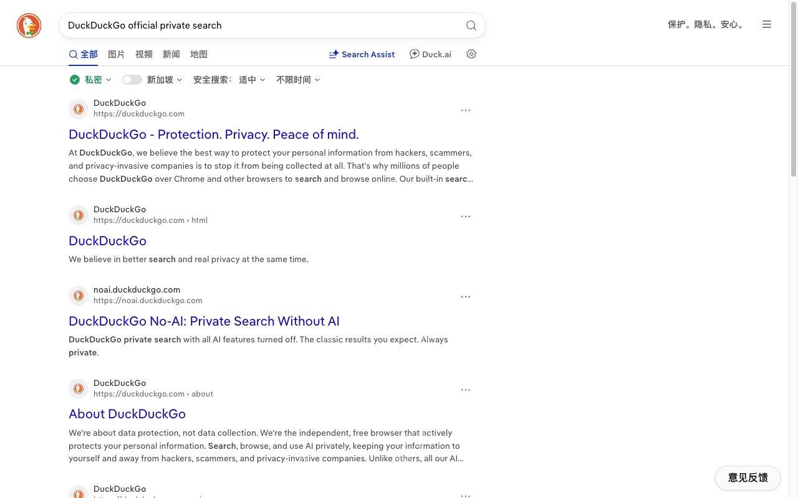Click the DuckDuckGo duck logo
Screen dimensions: 798x498
point(29,26)
